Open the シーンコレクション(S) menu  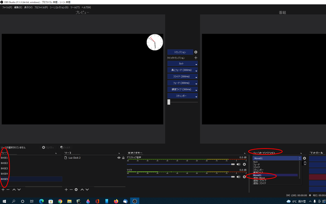[59, 7]
